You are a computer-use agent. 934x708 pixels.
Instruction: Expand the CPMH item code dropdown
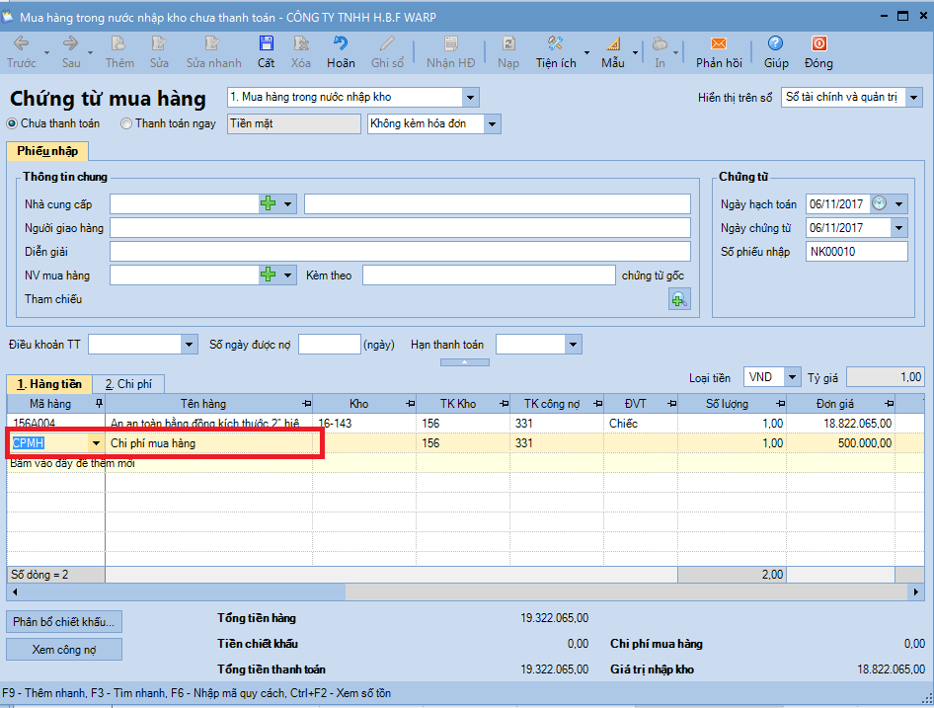96,442
